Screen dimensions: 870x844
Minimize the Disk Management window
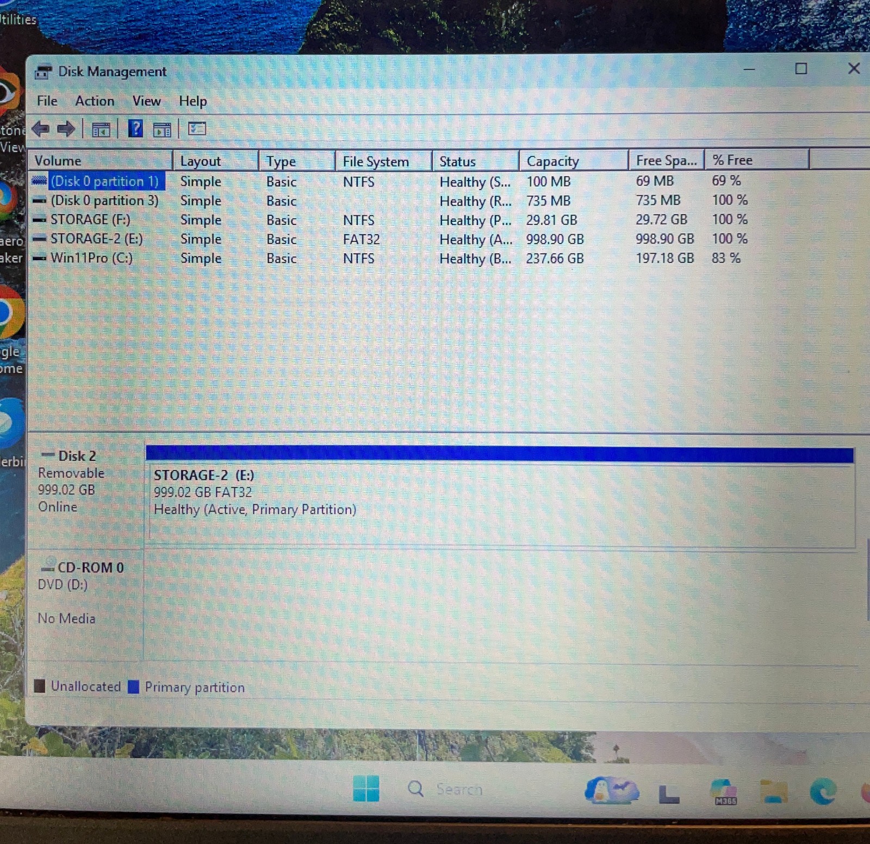[749, 69]
